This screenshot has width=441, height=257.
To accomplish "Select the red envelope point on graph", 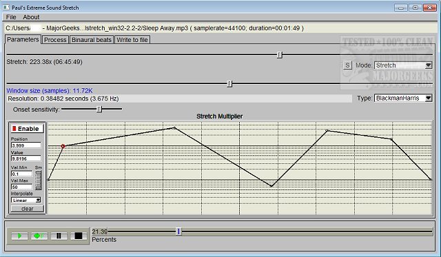I will (63, 146).
